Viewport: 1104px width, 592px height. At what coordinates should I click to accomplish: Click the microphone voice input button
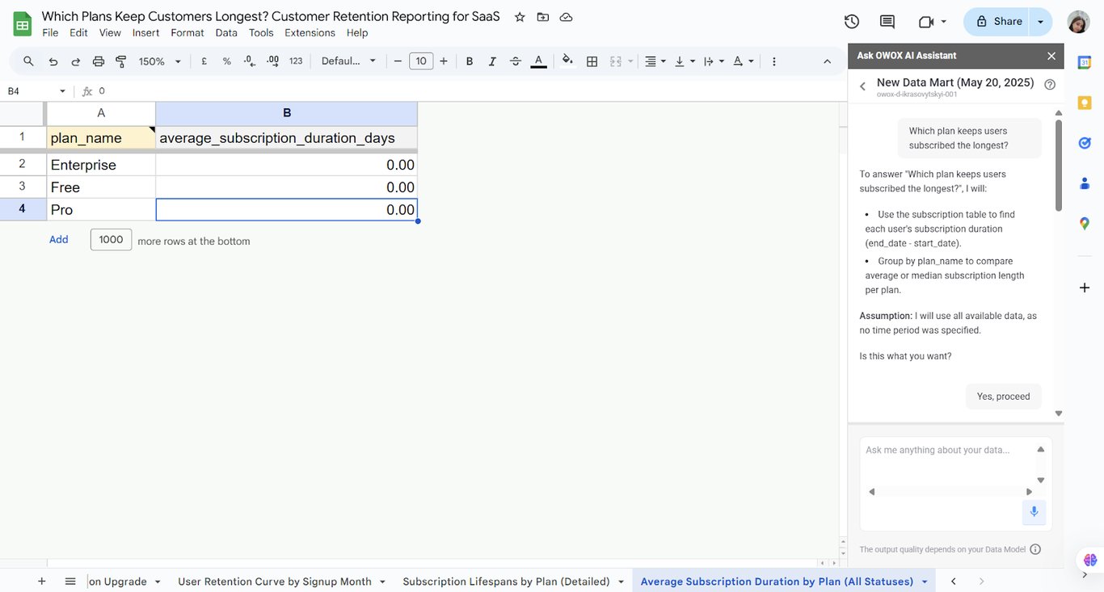[x=1034, y=512]
